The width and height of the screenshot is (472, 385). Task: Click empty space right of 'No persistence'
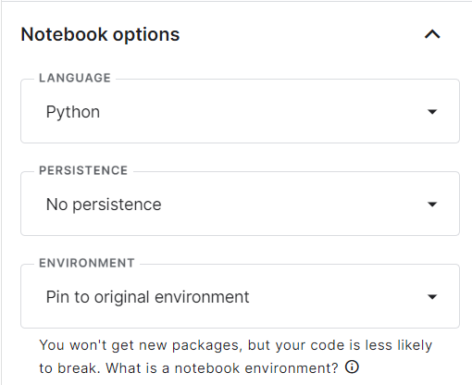293,204
